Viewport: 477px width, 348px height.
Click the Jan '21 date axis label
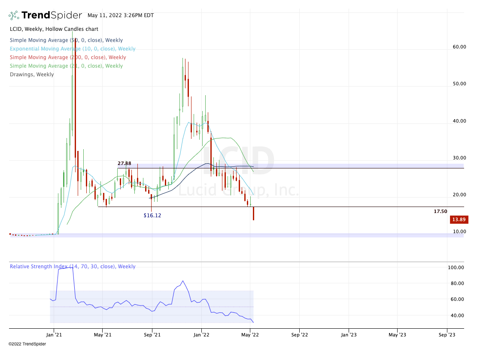click(54, 335)
